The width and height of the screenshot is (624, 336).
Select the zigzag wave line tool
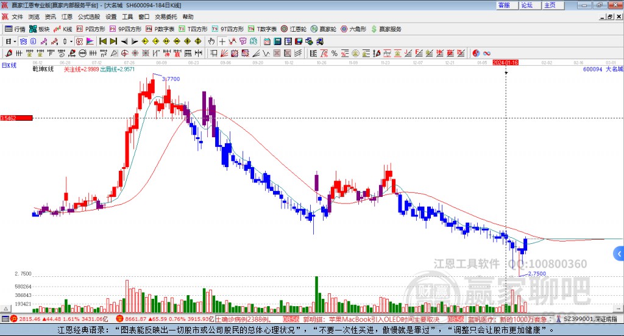(x=267, y=53)
